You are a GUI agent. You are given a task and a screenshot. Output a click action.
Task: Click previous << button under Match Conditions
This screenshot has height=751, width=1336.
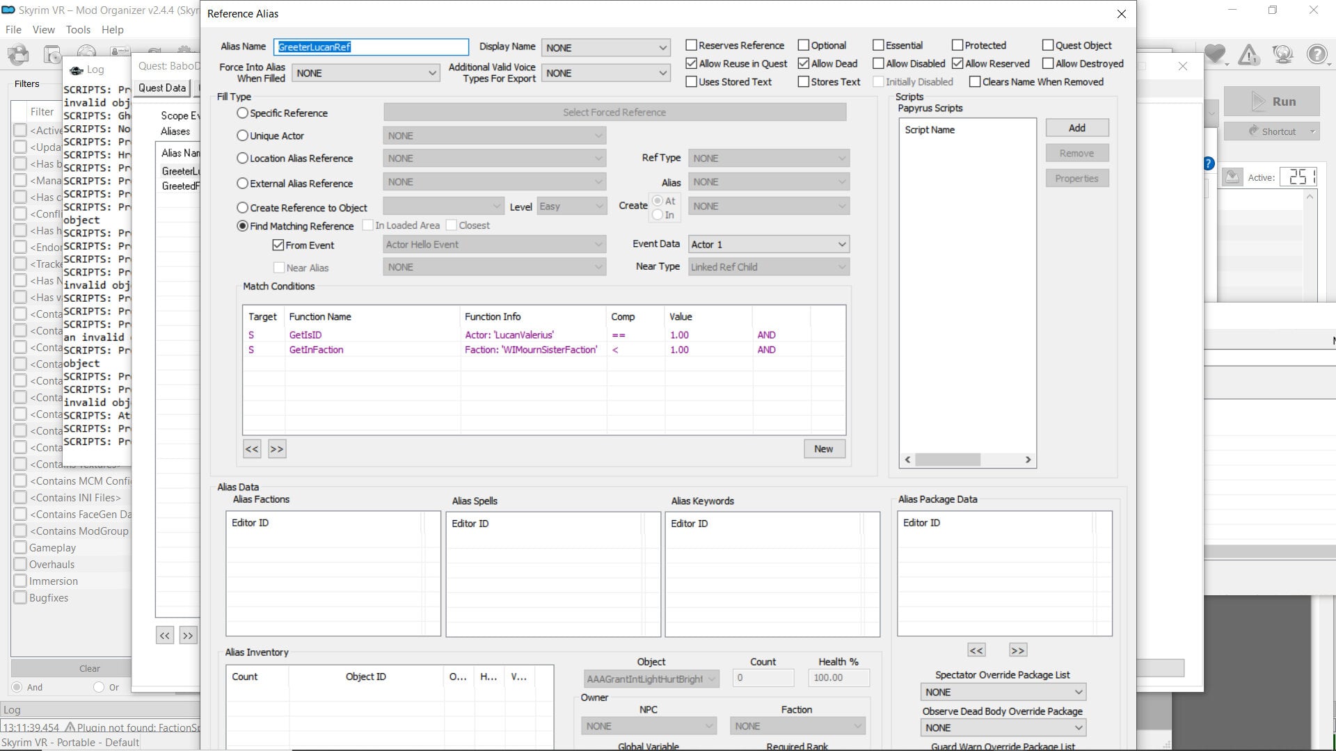click(252, 449)
